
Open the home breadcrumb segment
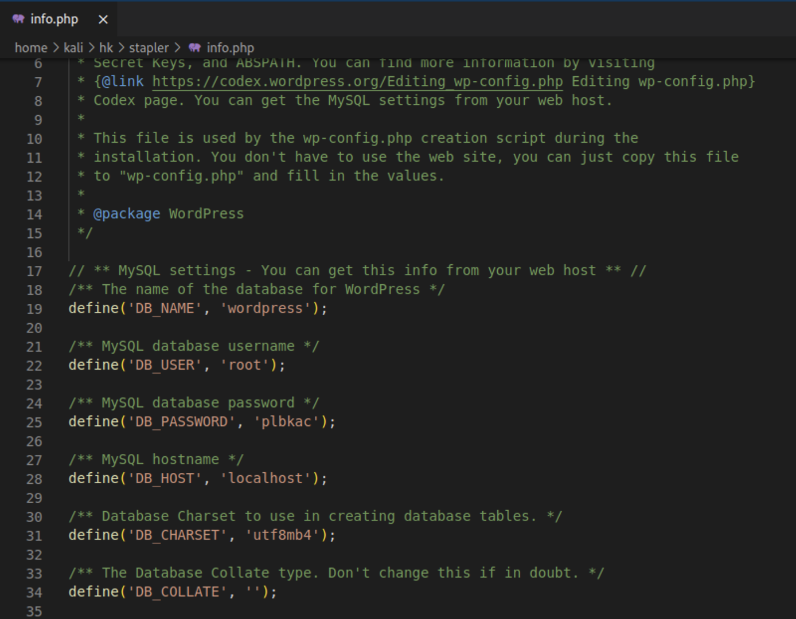(31, 48)
